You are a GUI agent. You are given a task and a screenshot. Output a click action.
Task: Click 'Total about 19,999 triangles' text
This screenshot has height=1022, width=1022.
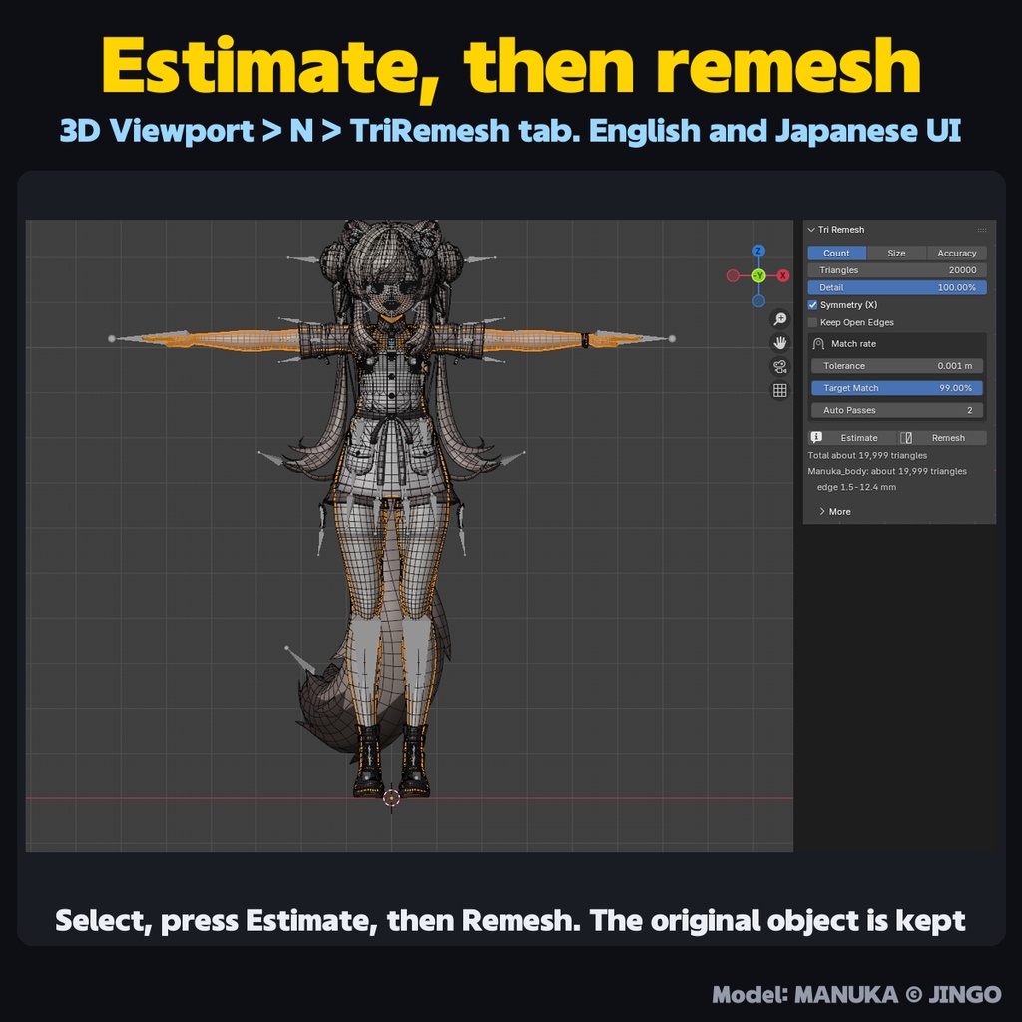point(867,455)
